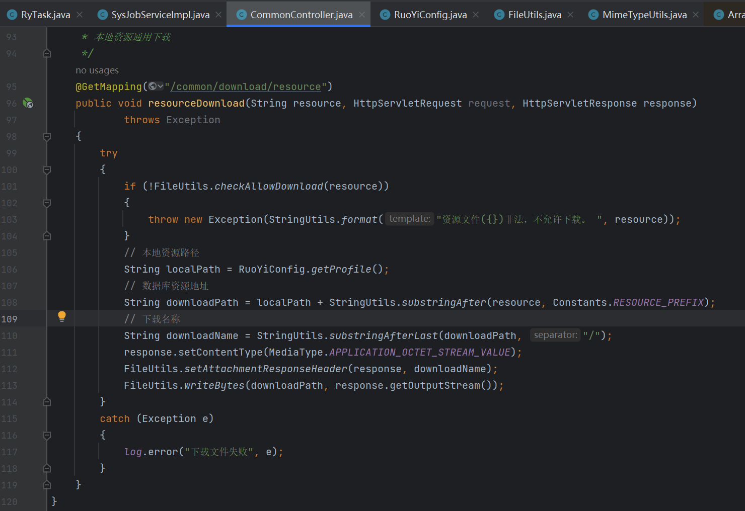Click the lightbulb quick-fix icon on line 109
The height and width of the screenshot is (511, 745).
[62, 316]
